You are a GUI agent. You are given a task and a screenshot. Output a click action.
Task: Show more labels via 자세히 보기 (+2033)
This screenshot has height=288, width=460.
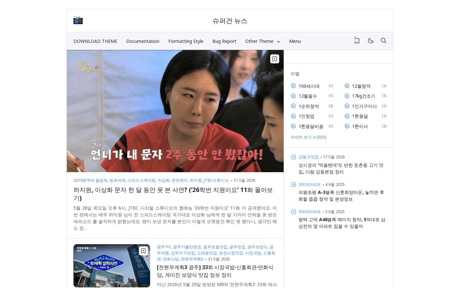coord(308,137)
